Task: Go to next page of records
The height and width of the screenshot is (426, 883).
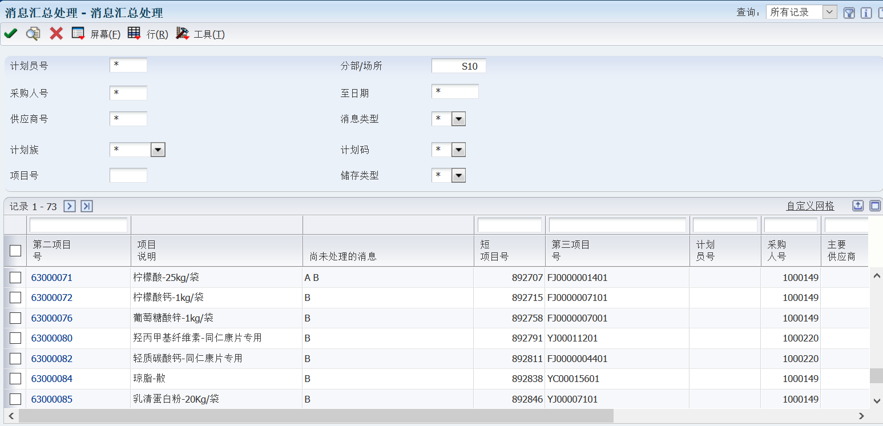Action: click(x=70, y=206)
